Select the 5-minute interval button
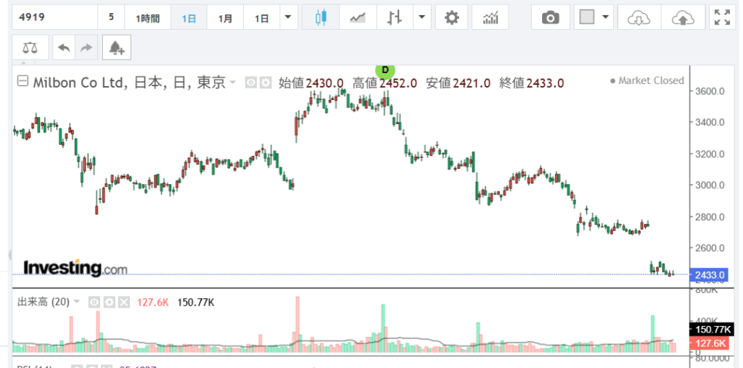Viewport: 743px width, 368px height. pyautogui.click(x=111, y=17)
